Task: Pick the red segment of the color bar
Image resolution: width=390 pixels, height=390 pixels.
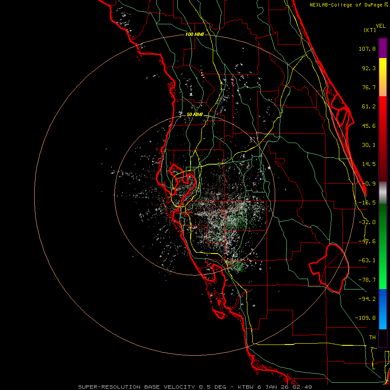Action: [383, 139]
